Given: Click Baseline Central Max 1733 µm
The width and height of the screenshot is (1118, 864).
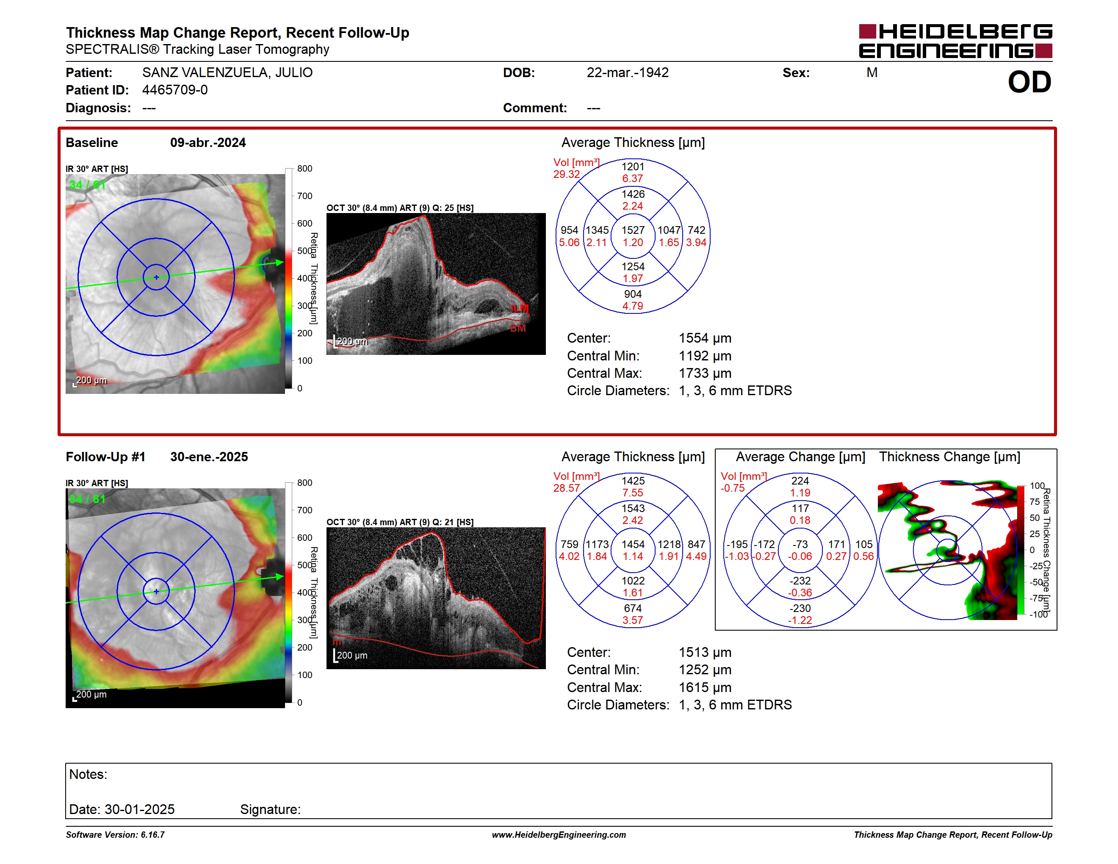Looking at the screenshot, I should (705, 373).
